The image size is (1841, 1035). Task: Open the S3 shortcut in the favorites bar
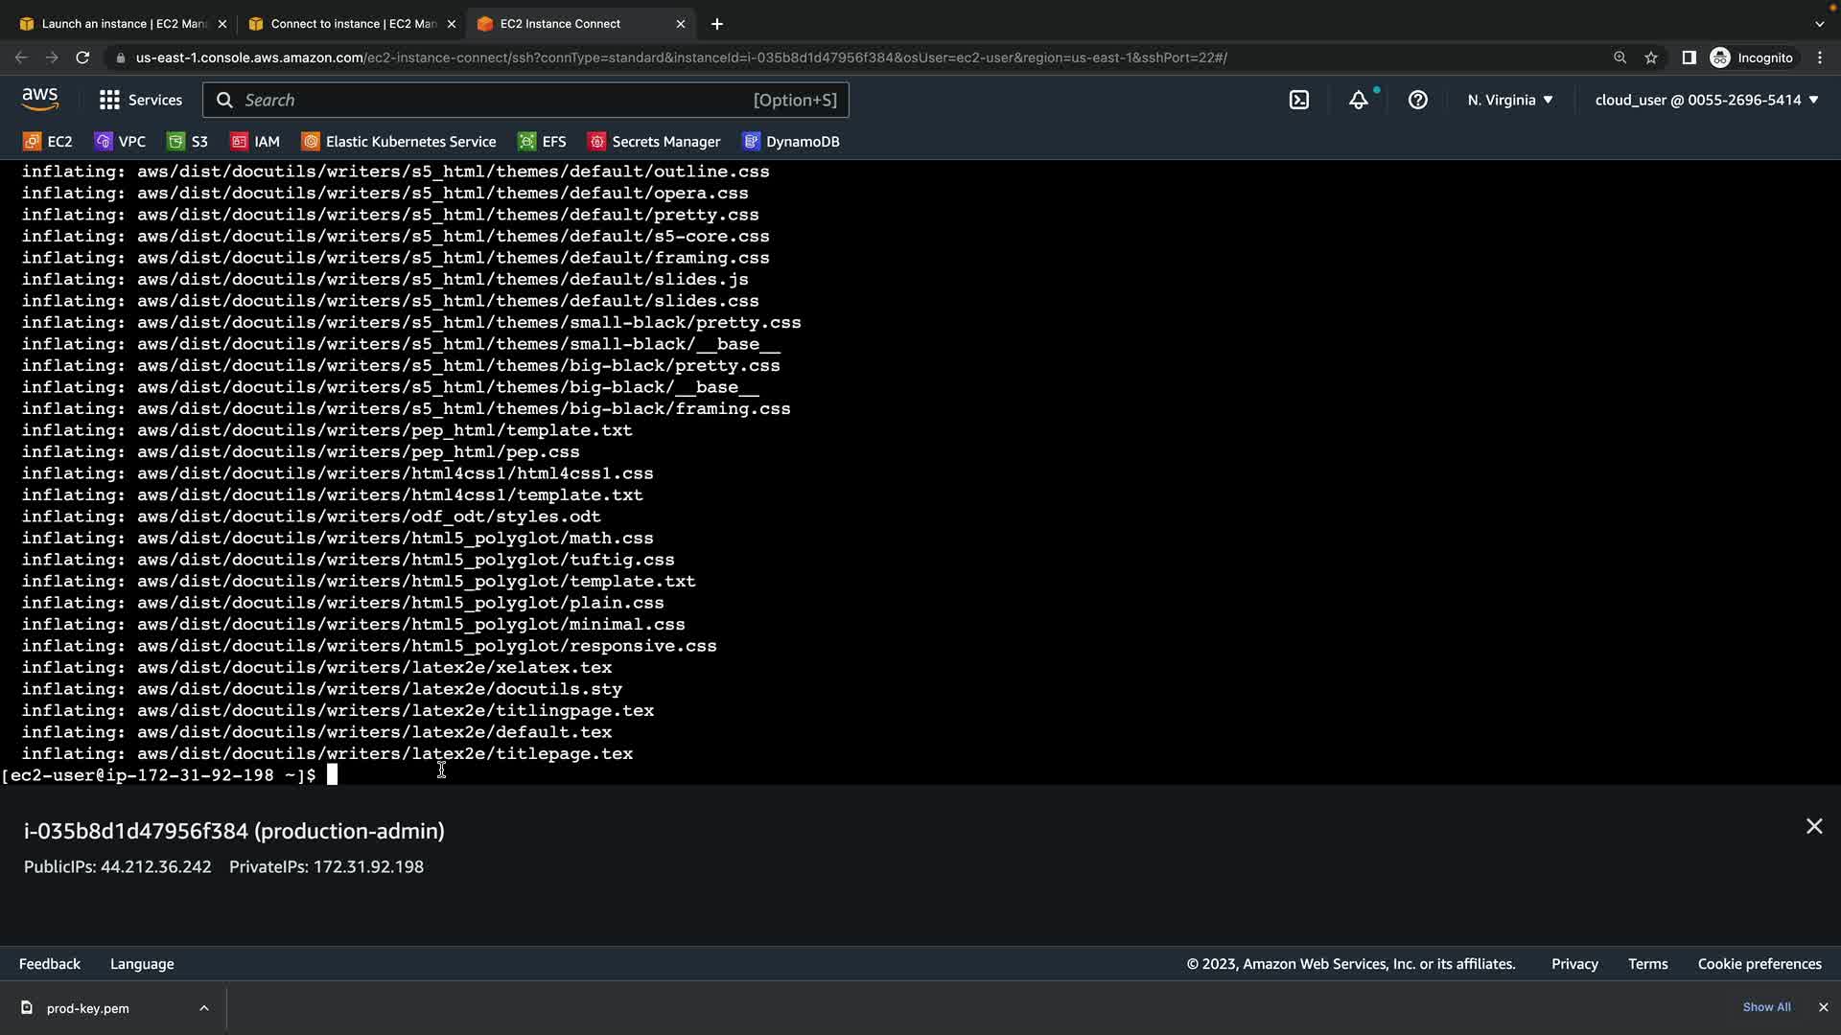pyautogui.click(x=188, y=142)
